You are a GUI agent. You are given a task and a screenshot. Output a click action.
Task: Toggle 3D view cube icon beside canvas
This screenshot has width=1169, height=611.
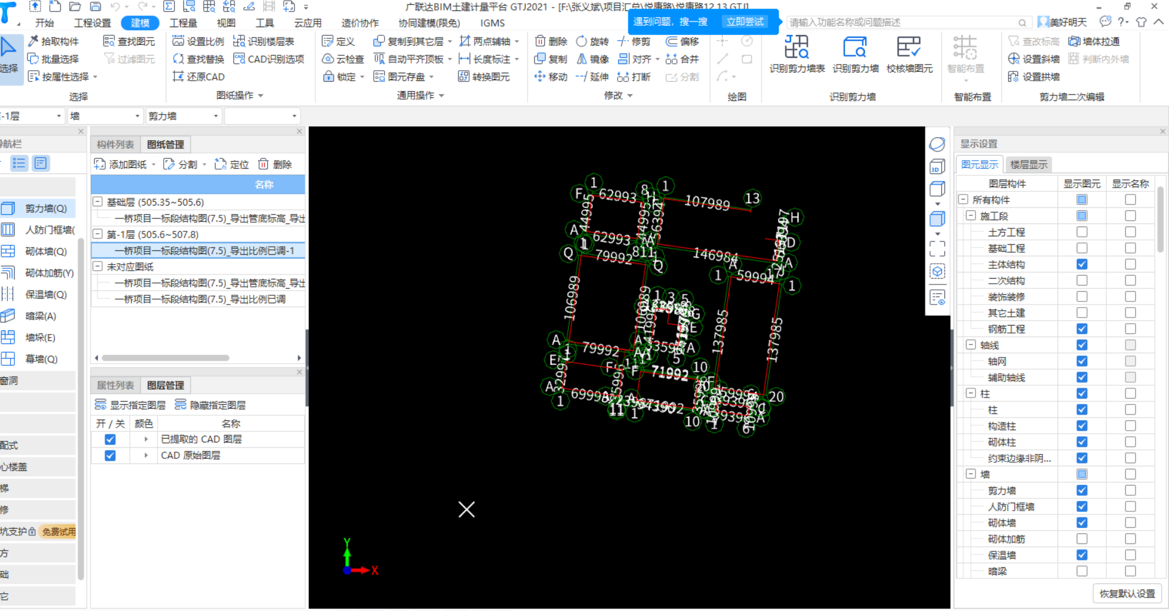tap(937, 167)
